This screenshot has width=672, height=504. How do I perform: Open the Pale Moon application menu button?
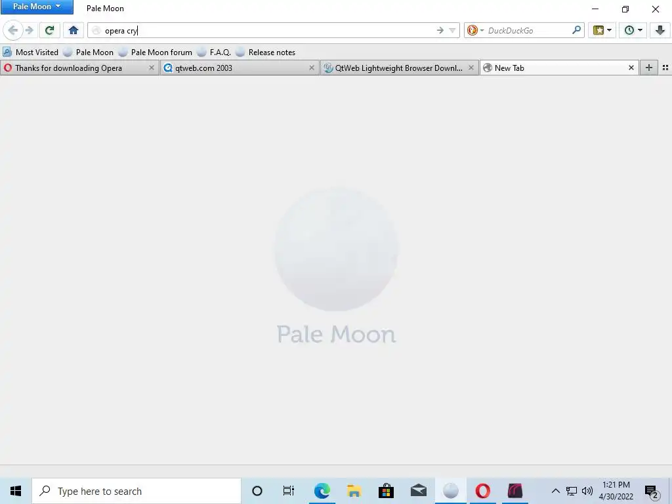point(37,7)
